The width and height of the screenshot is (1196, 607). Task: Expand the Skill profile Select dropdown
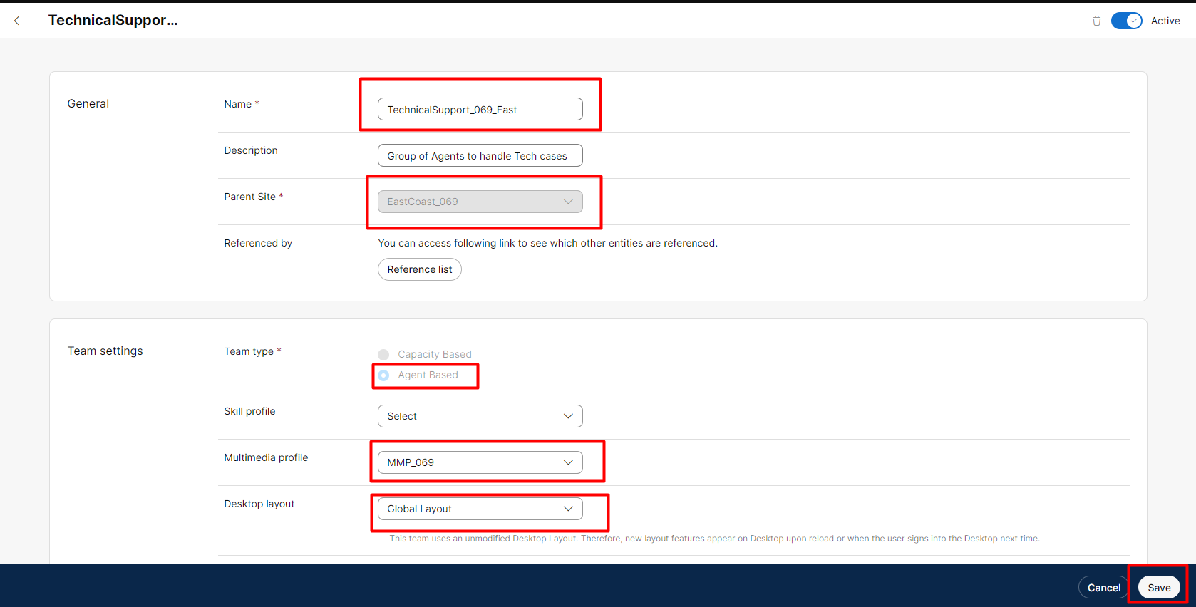pyautogui.click(x=480, y=416)
